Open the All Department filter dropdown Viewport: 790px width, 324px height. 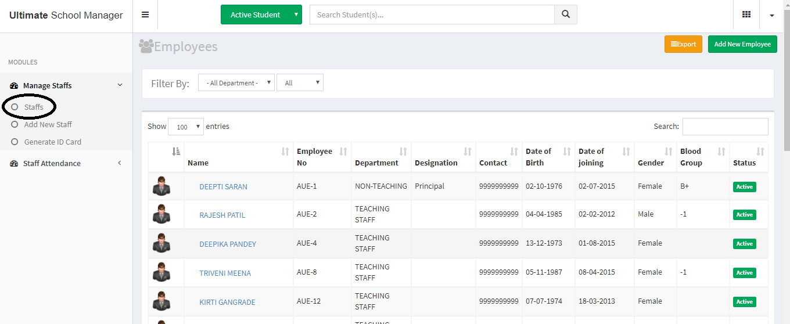point(236,82)
